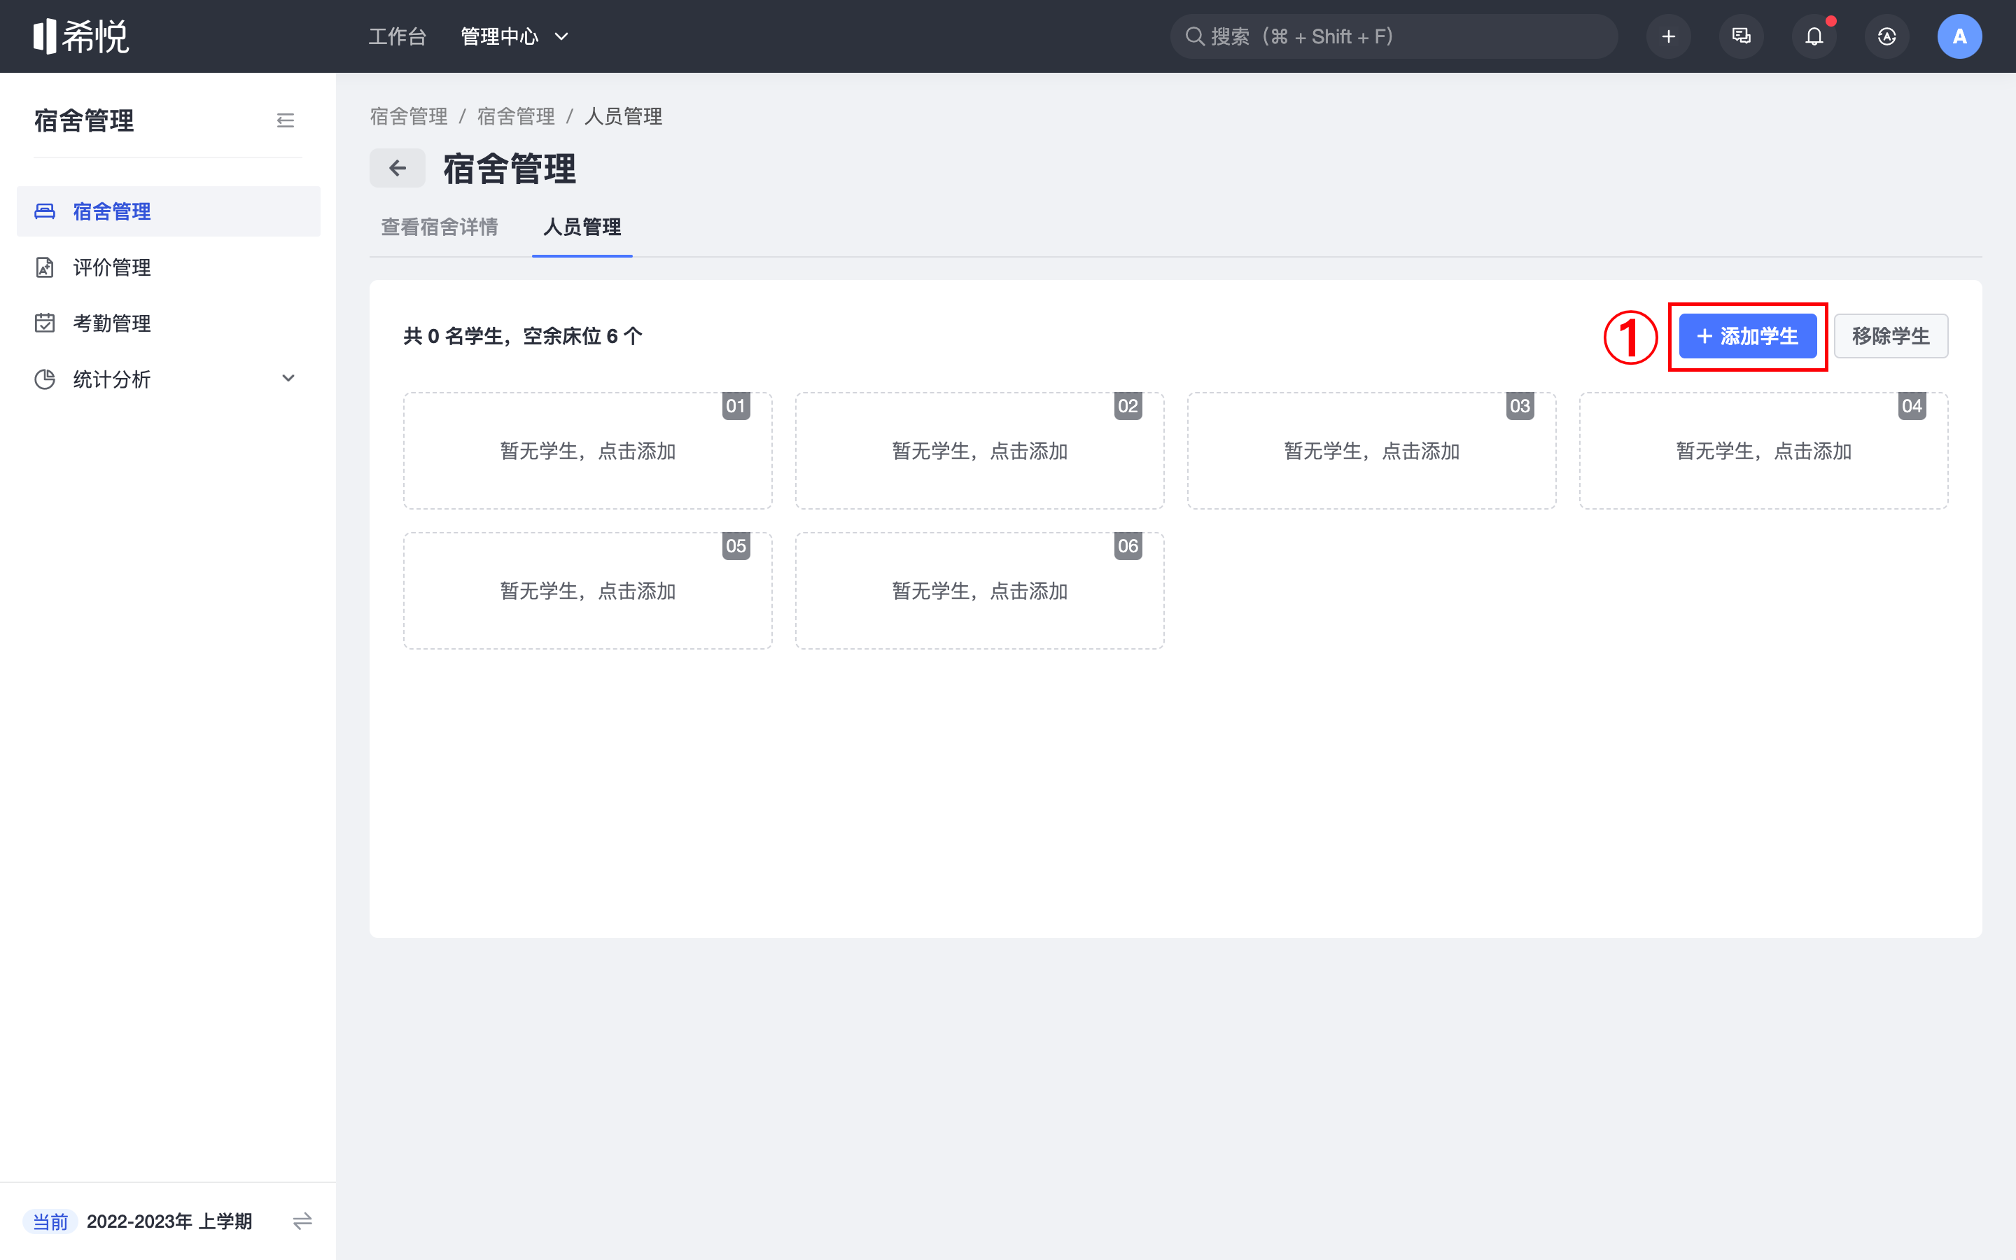
Task: Open the messages chat icon
Action: click(x=1741, y=36)
